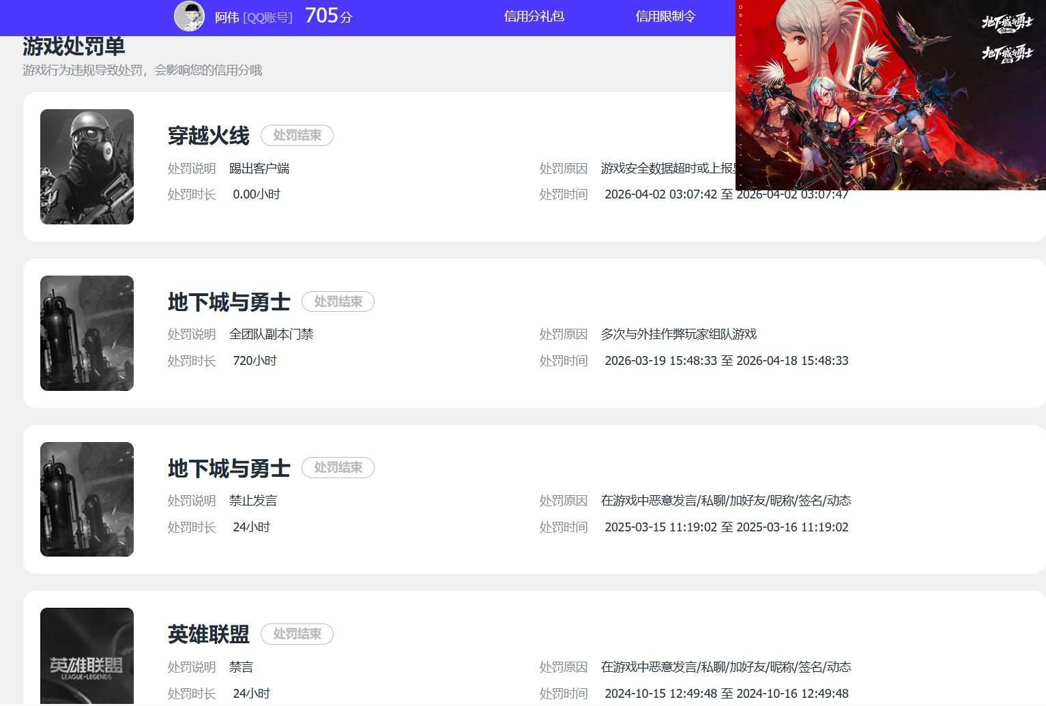Click the 705分 credit score
Viewport: 1046px width, 706px height.
(329, 16)
